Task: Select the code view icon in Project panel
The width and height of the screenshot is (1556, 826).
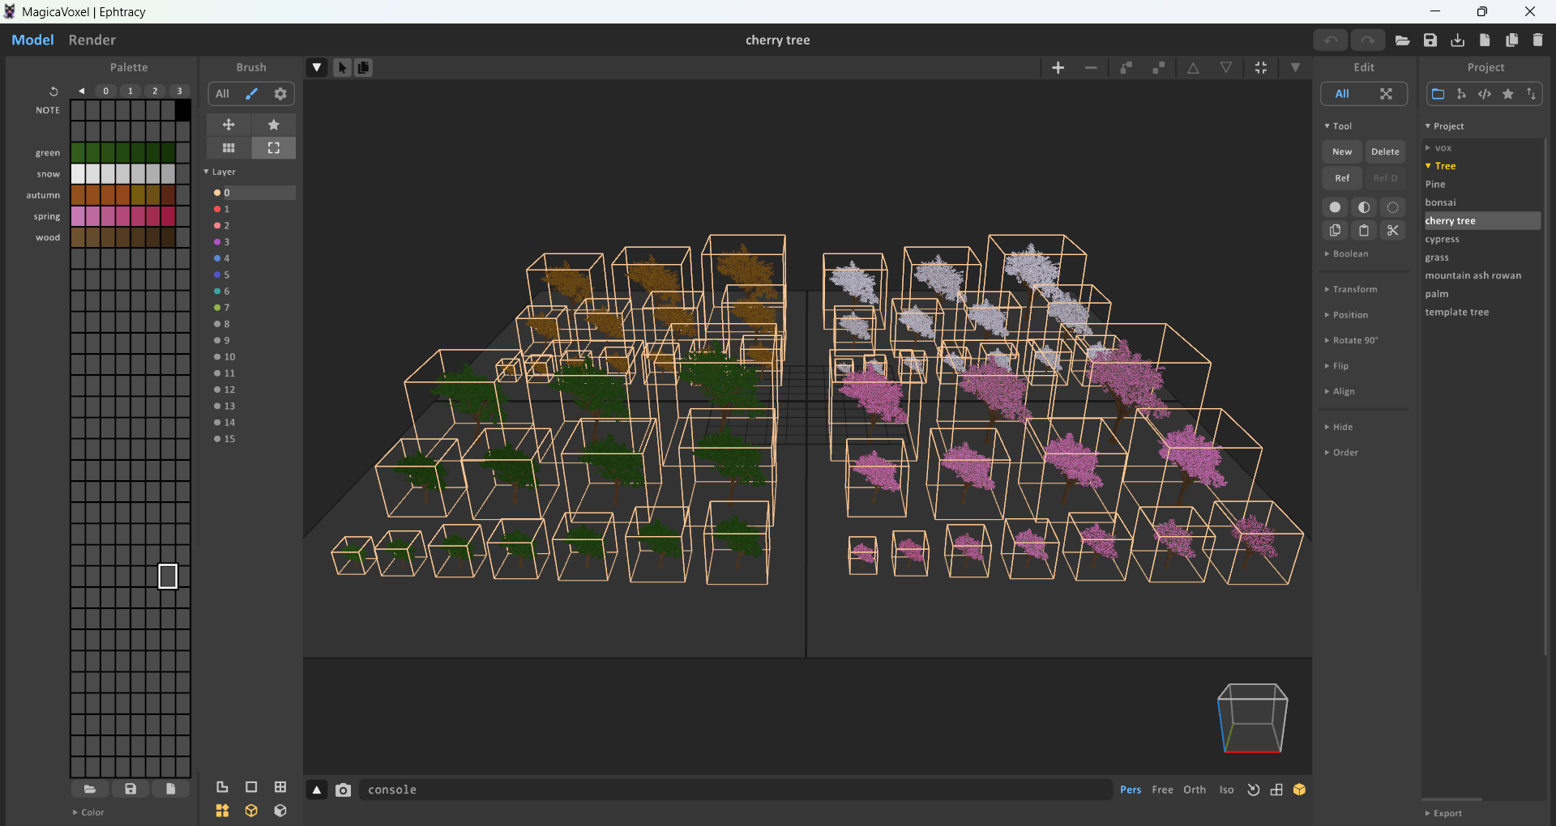Action: click(x=1485, y=94)
